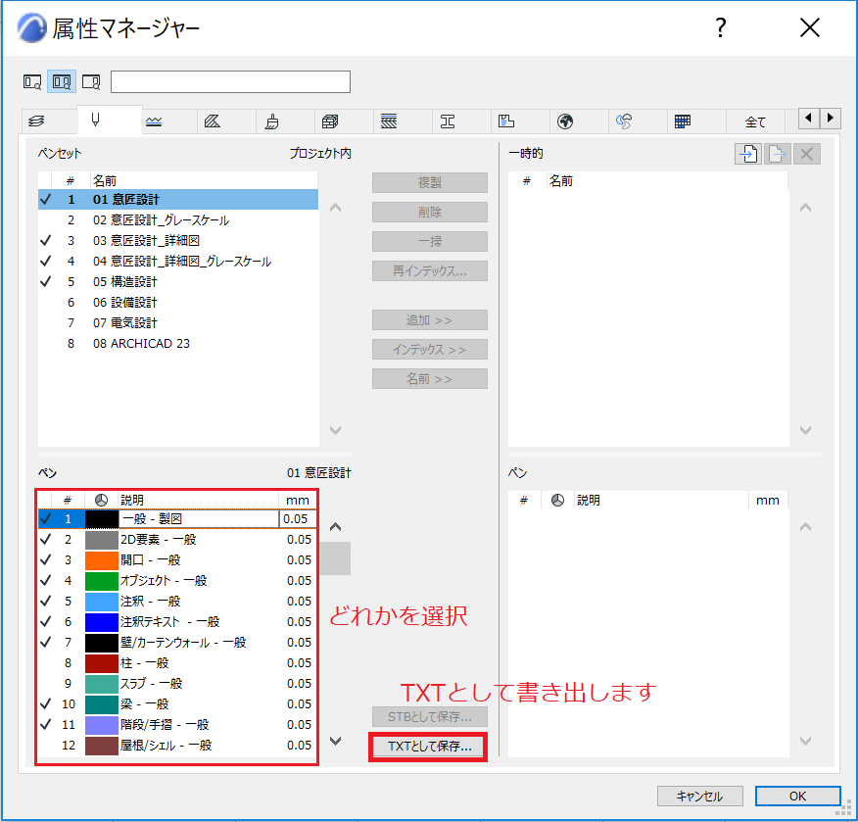Screen dimensions: 858x822
Task: Select the Surfaces paint-brush tab icon
Action: point(271,121)
